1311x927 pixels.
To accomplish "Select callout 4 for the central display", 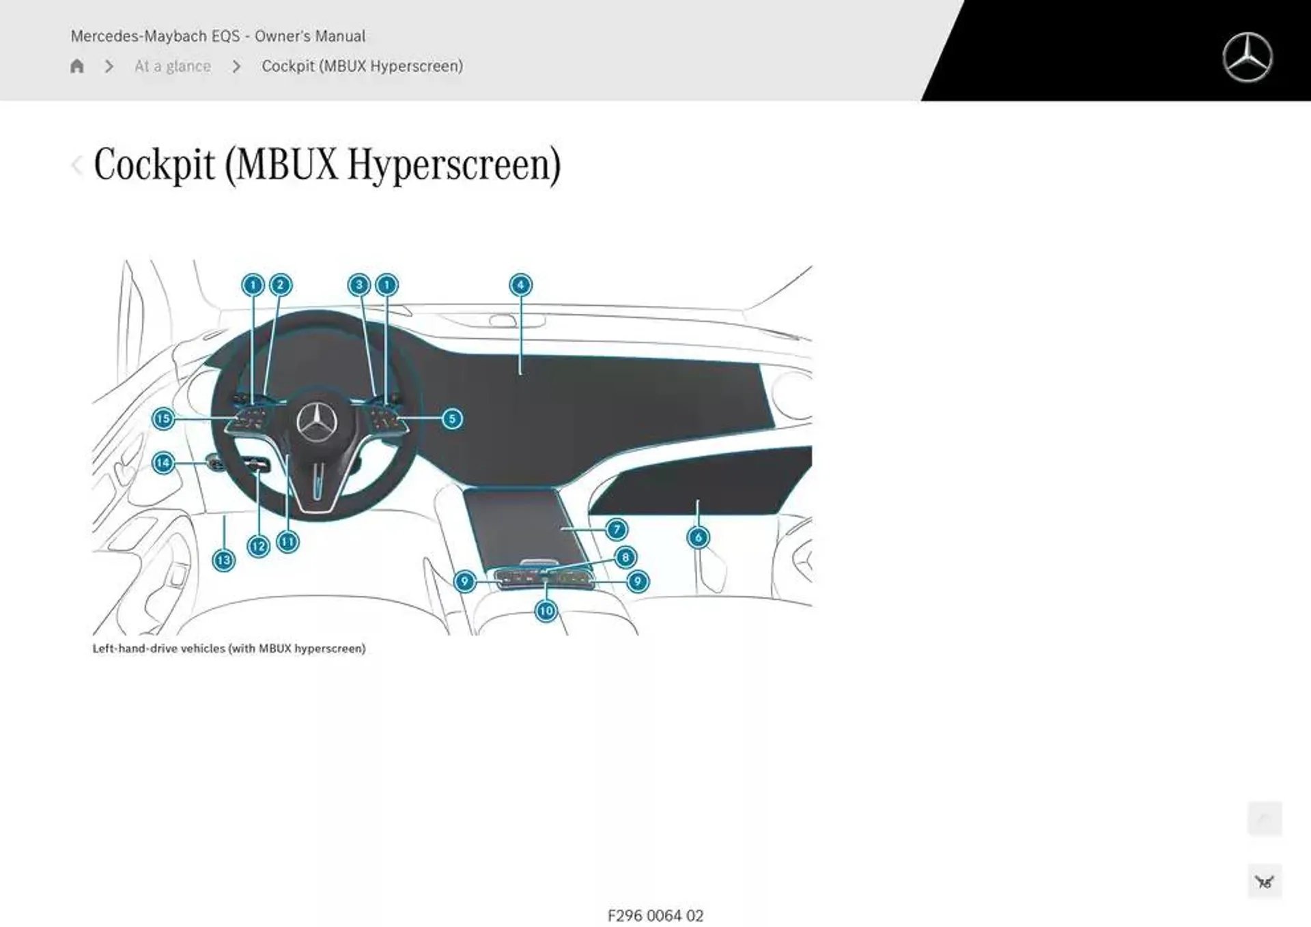I will [x=520, y=285].
